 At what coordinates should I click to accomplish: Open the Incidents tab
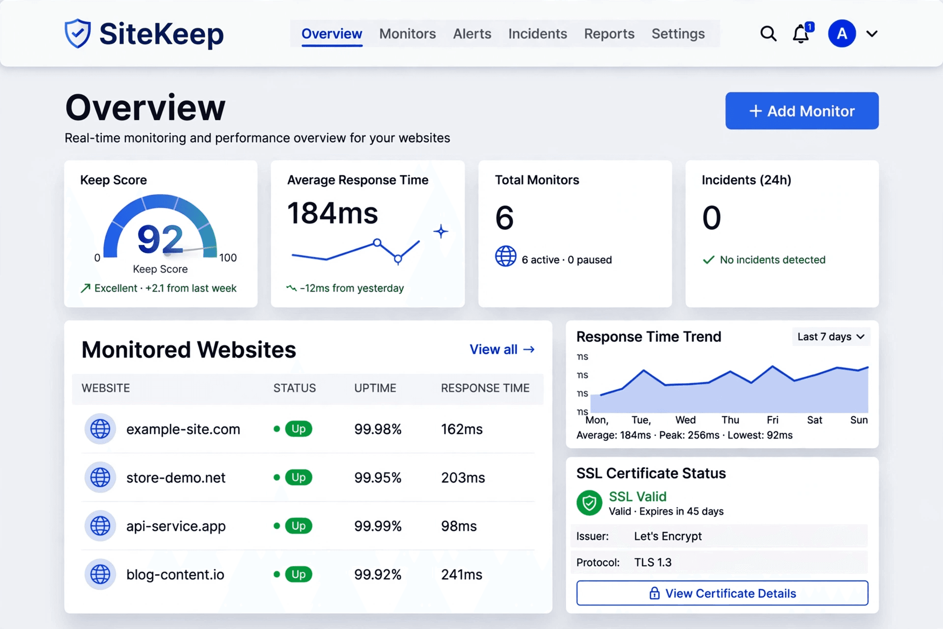click(x=537, y=33)
